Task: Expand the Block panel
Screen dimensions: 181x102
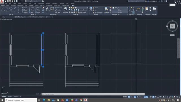Action: coord(96,14)
